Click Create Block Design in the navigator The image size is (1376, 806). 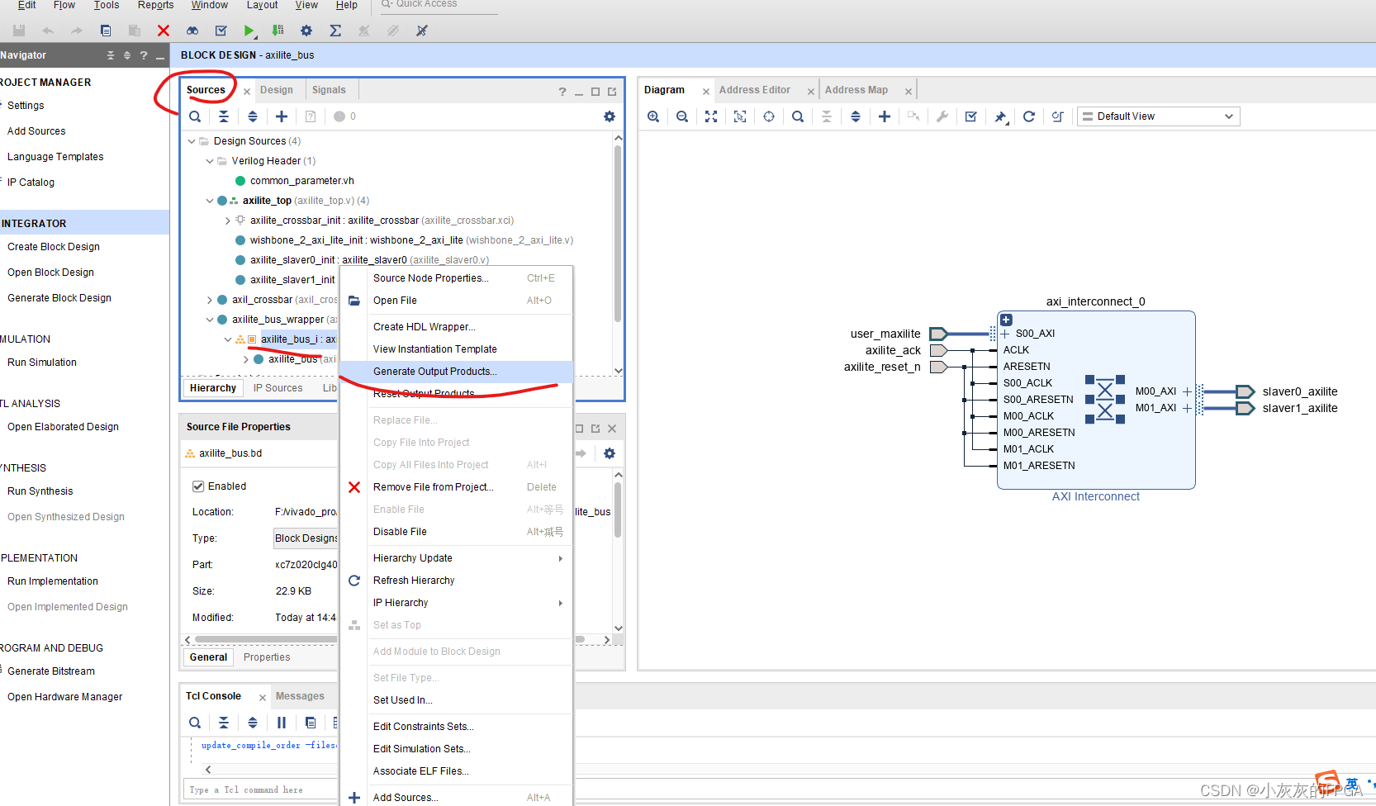click(x=54, y=247)
